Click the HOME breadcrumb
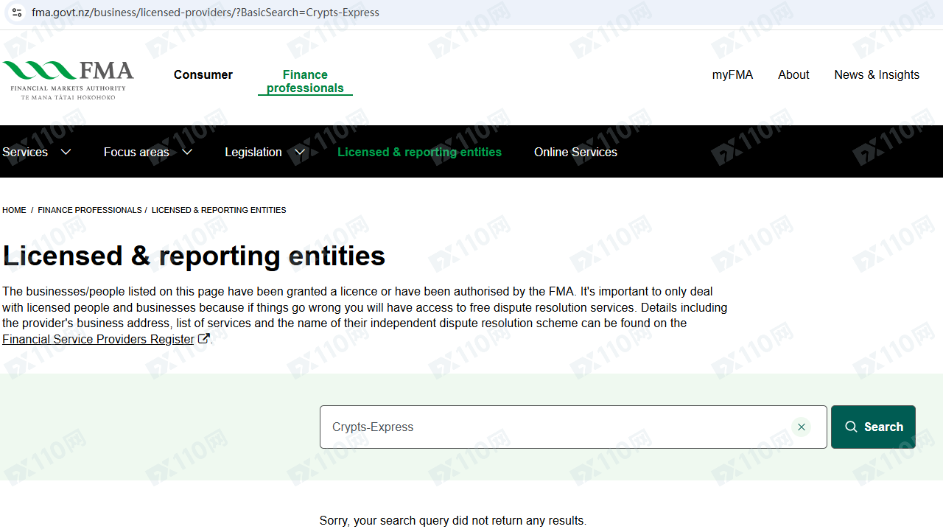 pyautogui.click(x=14, y=210)
